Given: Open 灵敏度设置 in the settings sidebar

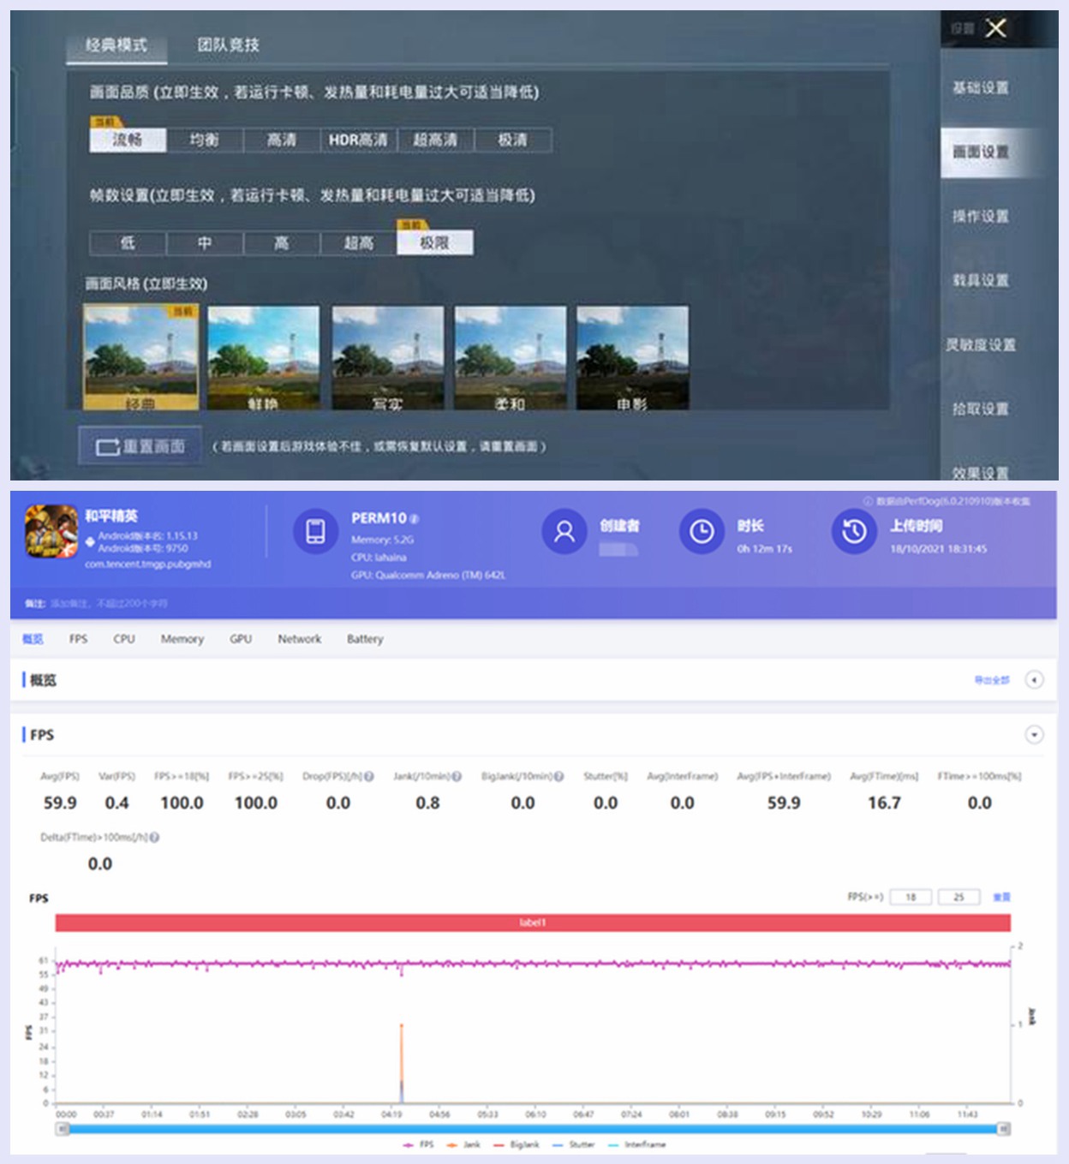Looking at the screenshot, I should (981, 344).
